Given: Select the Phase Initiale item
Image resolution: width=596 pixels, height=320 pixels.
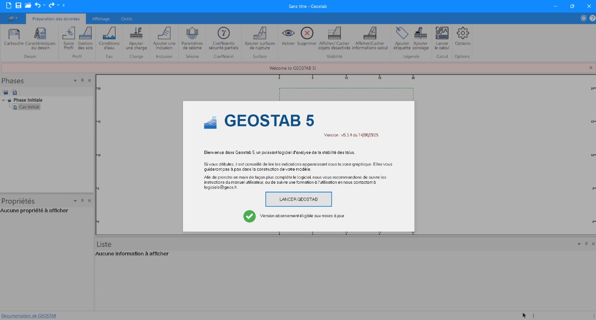Looking at the screenshot, I should [x=27, y=100].
